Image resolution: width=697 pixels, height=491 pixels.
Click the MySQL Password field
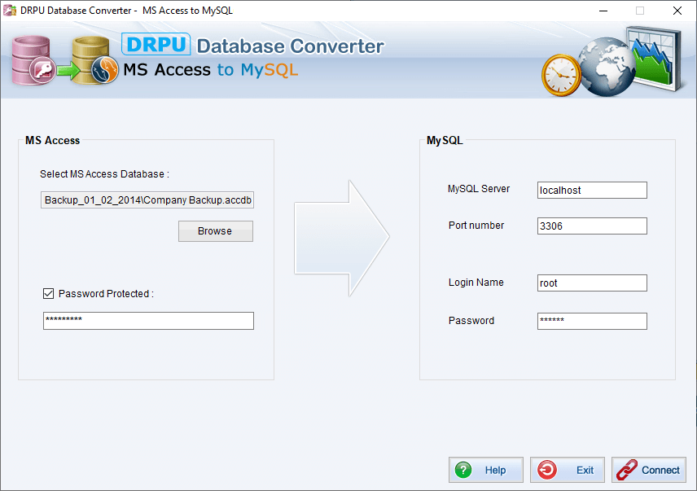(592, 322)
